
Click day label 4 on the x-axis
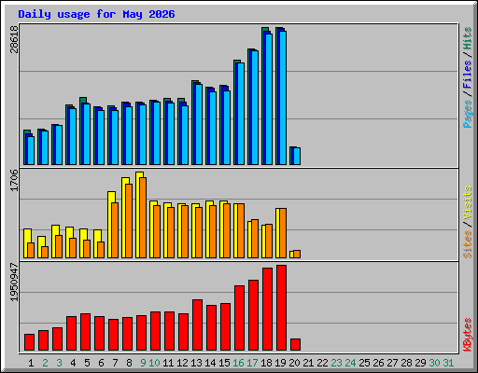coord(73,363)
